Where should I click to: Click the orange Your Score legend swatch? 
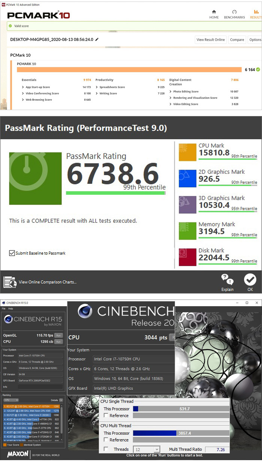(4, 445)
